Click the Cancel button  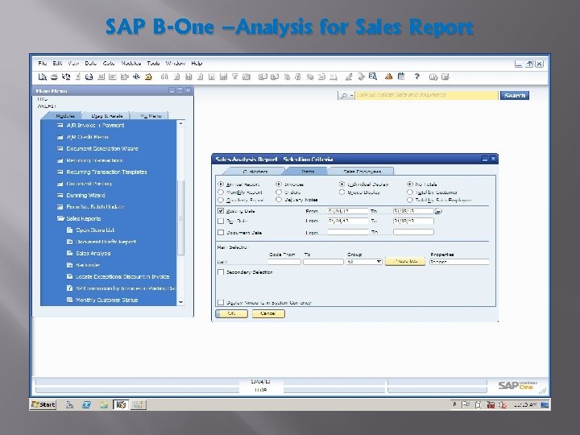click(268, 313)
